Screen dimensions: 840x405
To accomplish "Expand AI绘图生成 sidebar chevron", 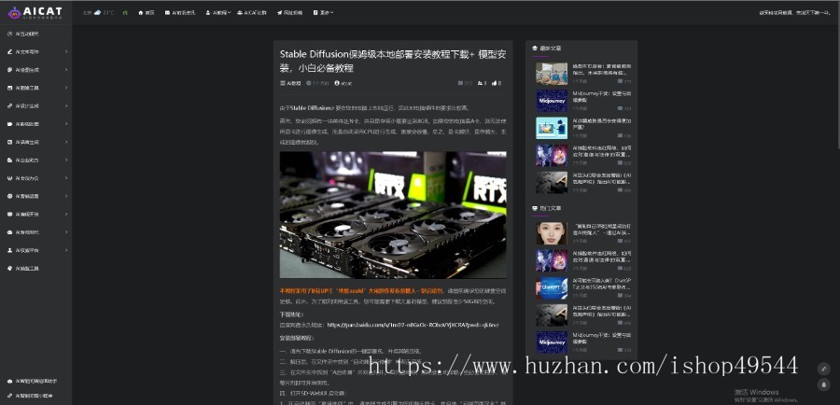I will (66, 70).
